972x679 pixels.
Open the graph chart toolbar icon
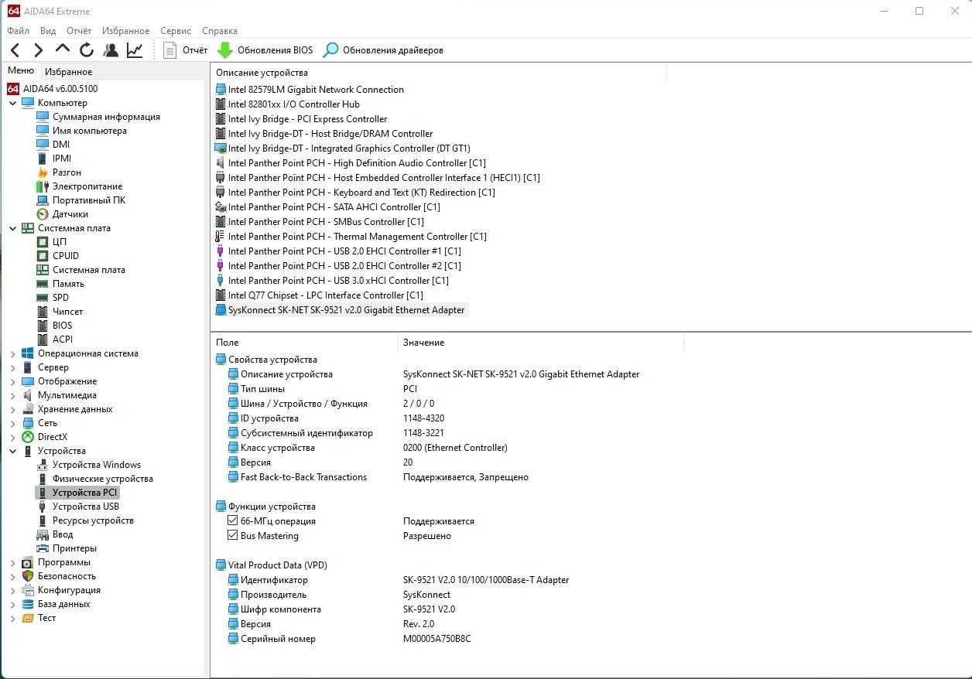135,50
